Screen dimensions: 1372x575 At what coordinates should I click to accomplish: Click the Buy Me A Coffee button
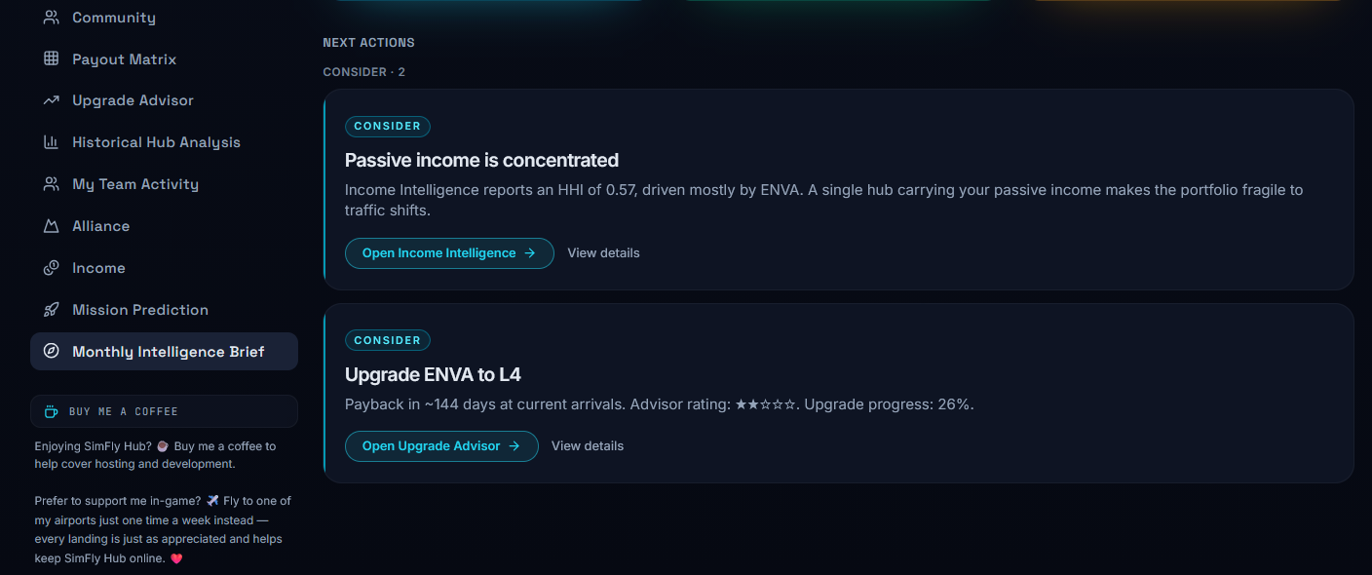(164, 411)
